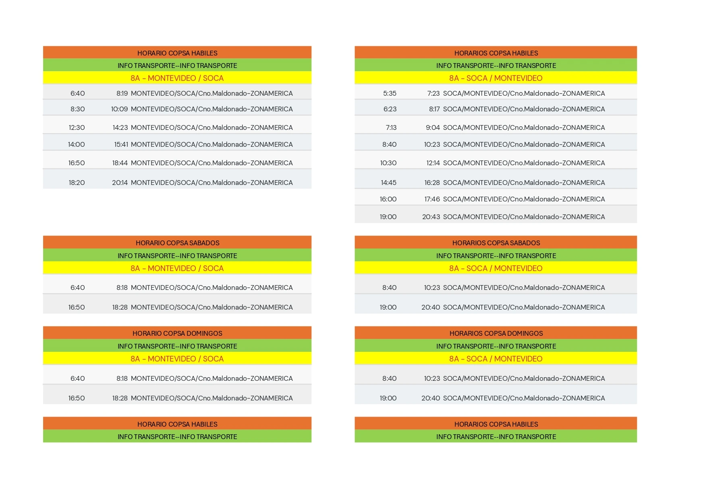Click INFO TRANSPORTE banner under HORARIO COPSA DOMINGOS
Viewport: 707px width, 499px height.
tap(177, 346)
